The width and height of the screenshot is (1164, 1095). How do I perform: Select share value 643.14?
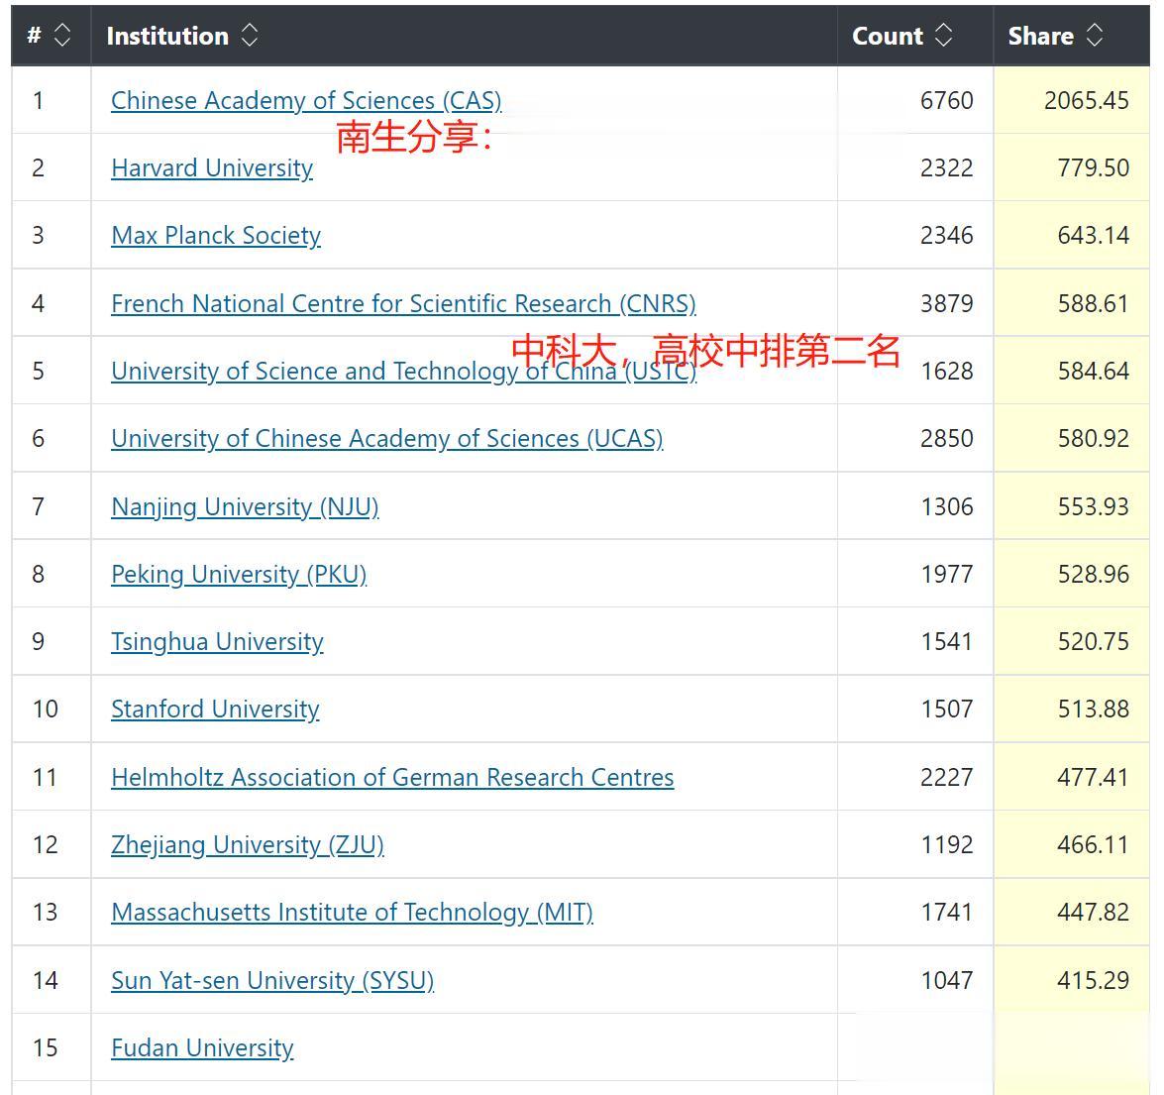(x=1094, y=235)
